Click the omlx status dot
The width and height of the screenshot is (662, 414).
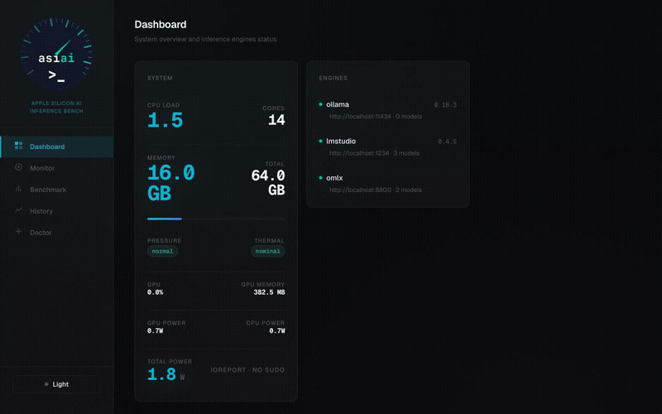pyautogui.click(x=320, y=178)
